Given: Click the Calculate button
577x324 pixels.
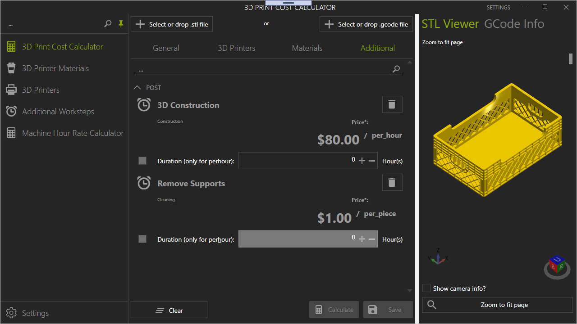Looking at the screenshot, I should [334, 310].
